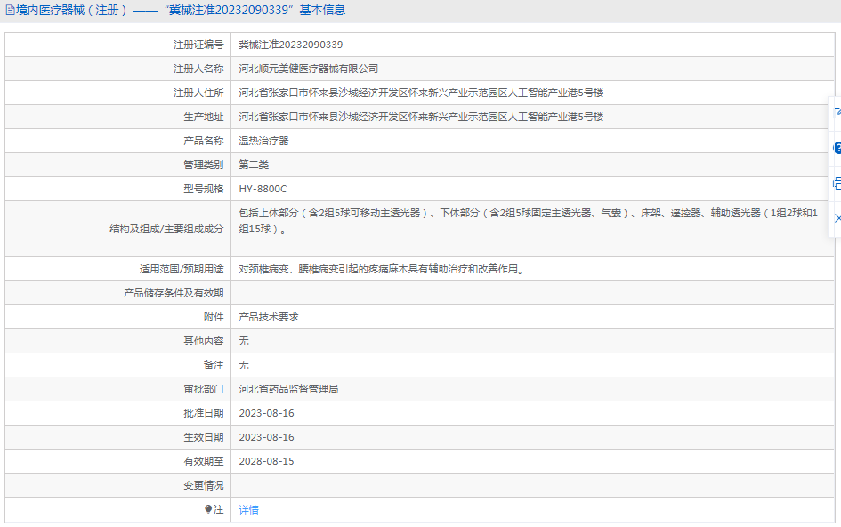Screen dimensions: 841x527
Task: Click the page title 境内医疗器械（注册）
Action: [71, 10]
